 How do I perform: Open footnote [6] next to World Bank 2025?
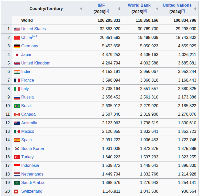pyautogui.click(x=145, y=11)
